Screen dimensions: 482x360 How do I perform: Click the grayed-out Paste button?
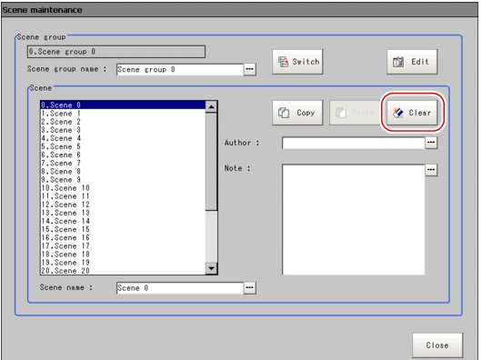[355, 113]
